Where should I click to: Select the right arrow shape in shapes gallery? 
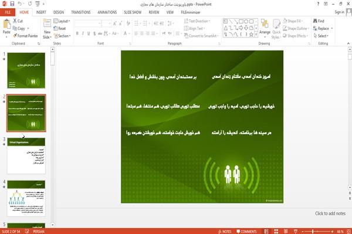[241, 28]
